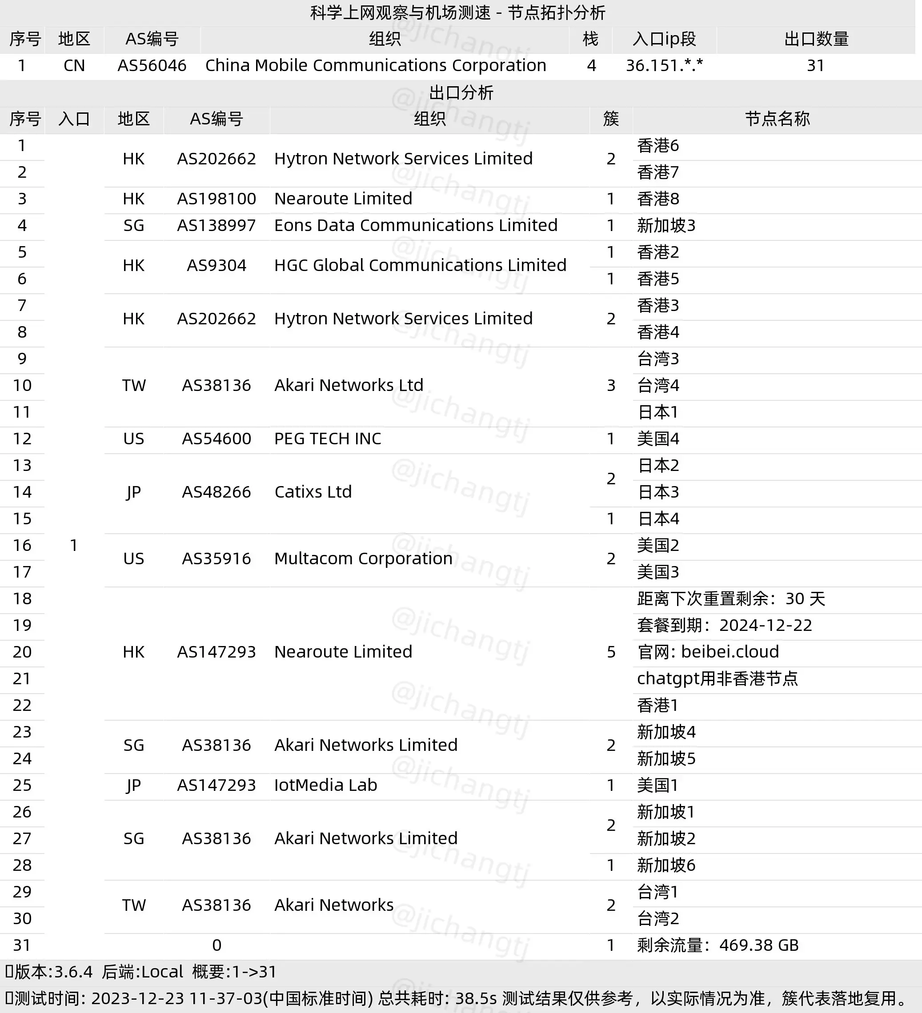Click the AS48266 cell
The width and height of the screenshot is (922, 1013).
coord(216,492)
